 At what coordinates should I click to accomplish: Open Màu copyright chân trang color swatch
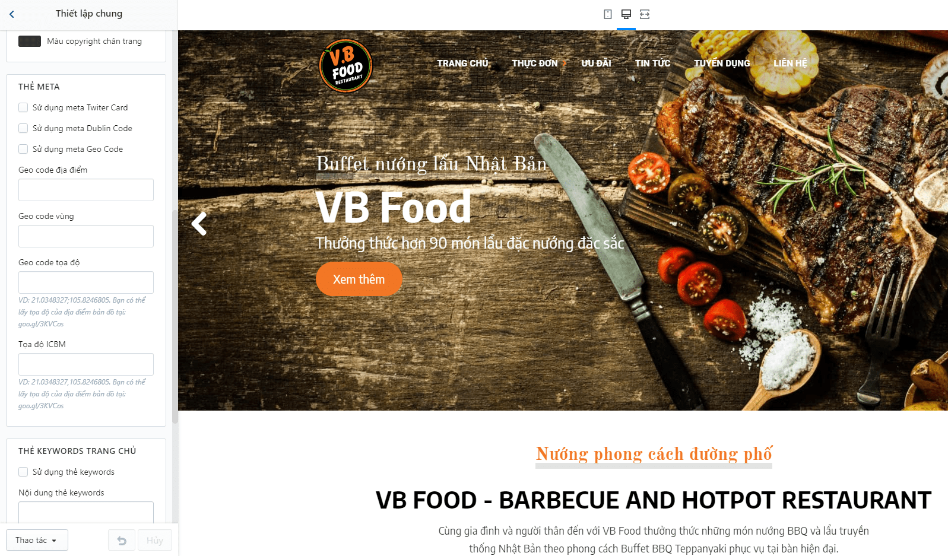click(x=30, y=41)
